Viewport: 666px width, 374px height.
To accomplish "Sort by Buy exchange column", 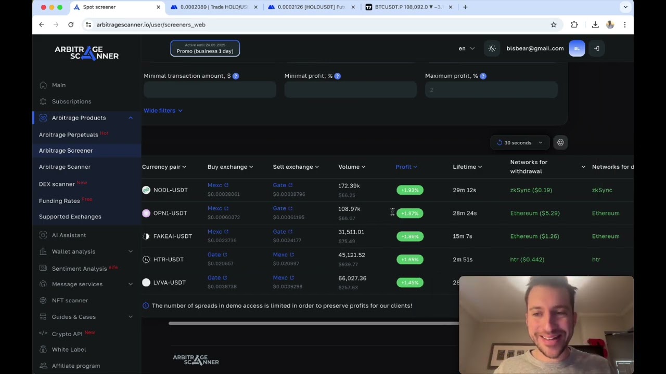I will (230, 167).
